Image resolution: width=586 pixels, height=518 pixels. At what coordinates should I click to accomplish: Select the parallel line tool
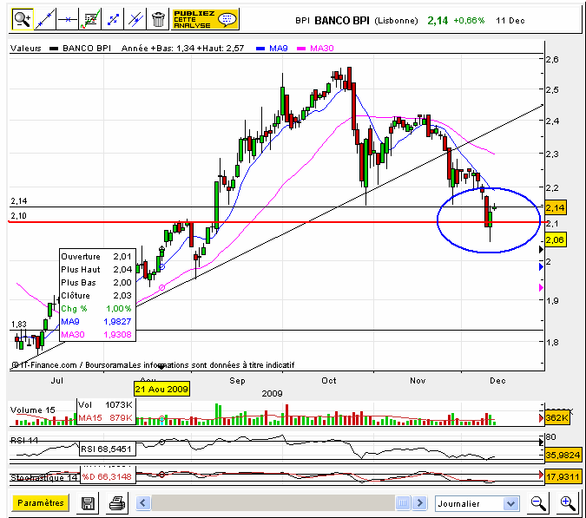135,19
